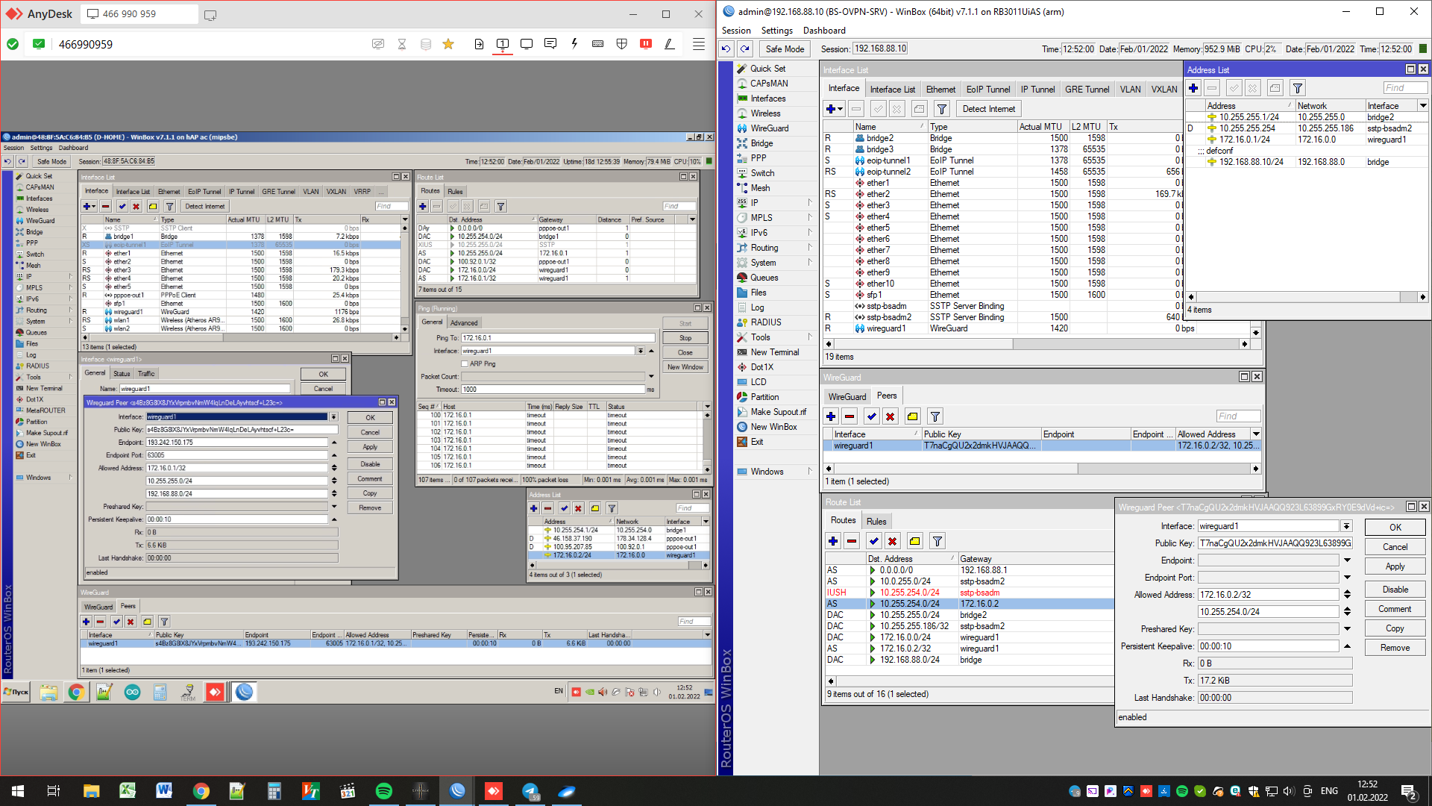Open AnyDesk chat icon in toolbar
Image resolution: width=1432 pixels, height=806 pixels.
(550, 44)
